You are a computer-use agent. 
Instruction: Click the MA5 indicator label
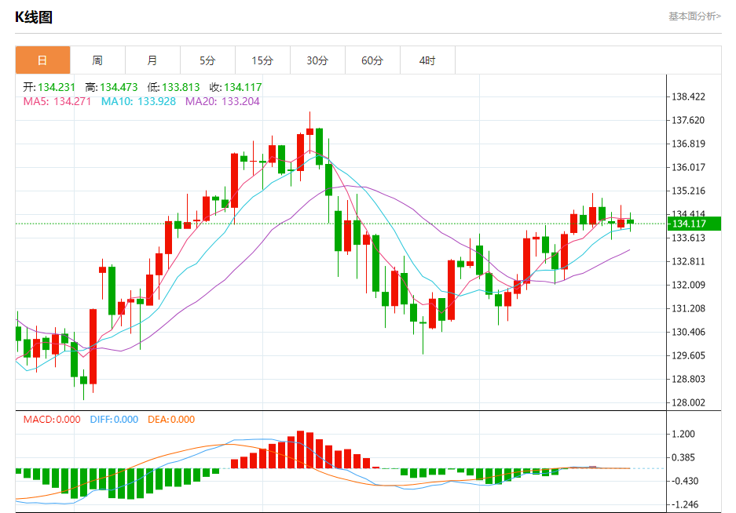(57, 101)
